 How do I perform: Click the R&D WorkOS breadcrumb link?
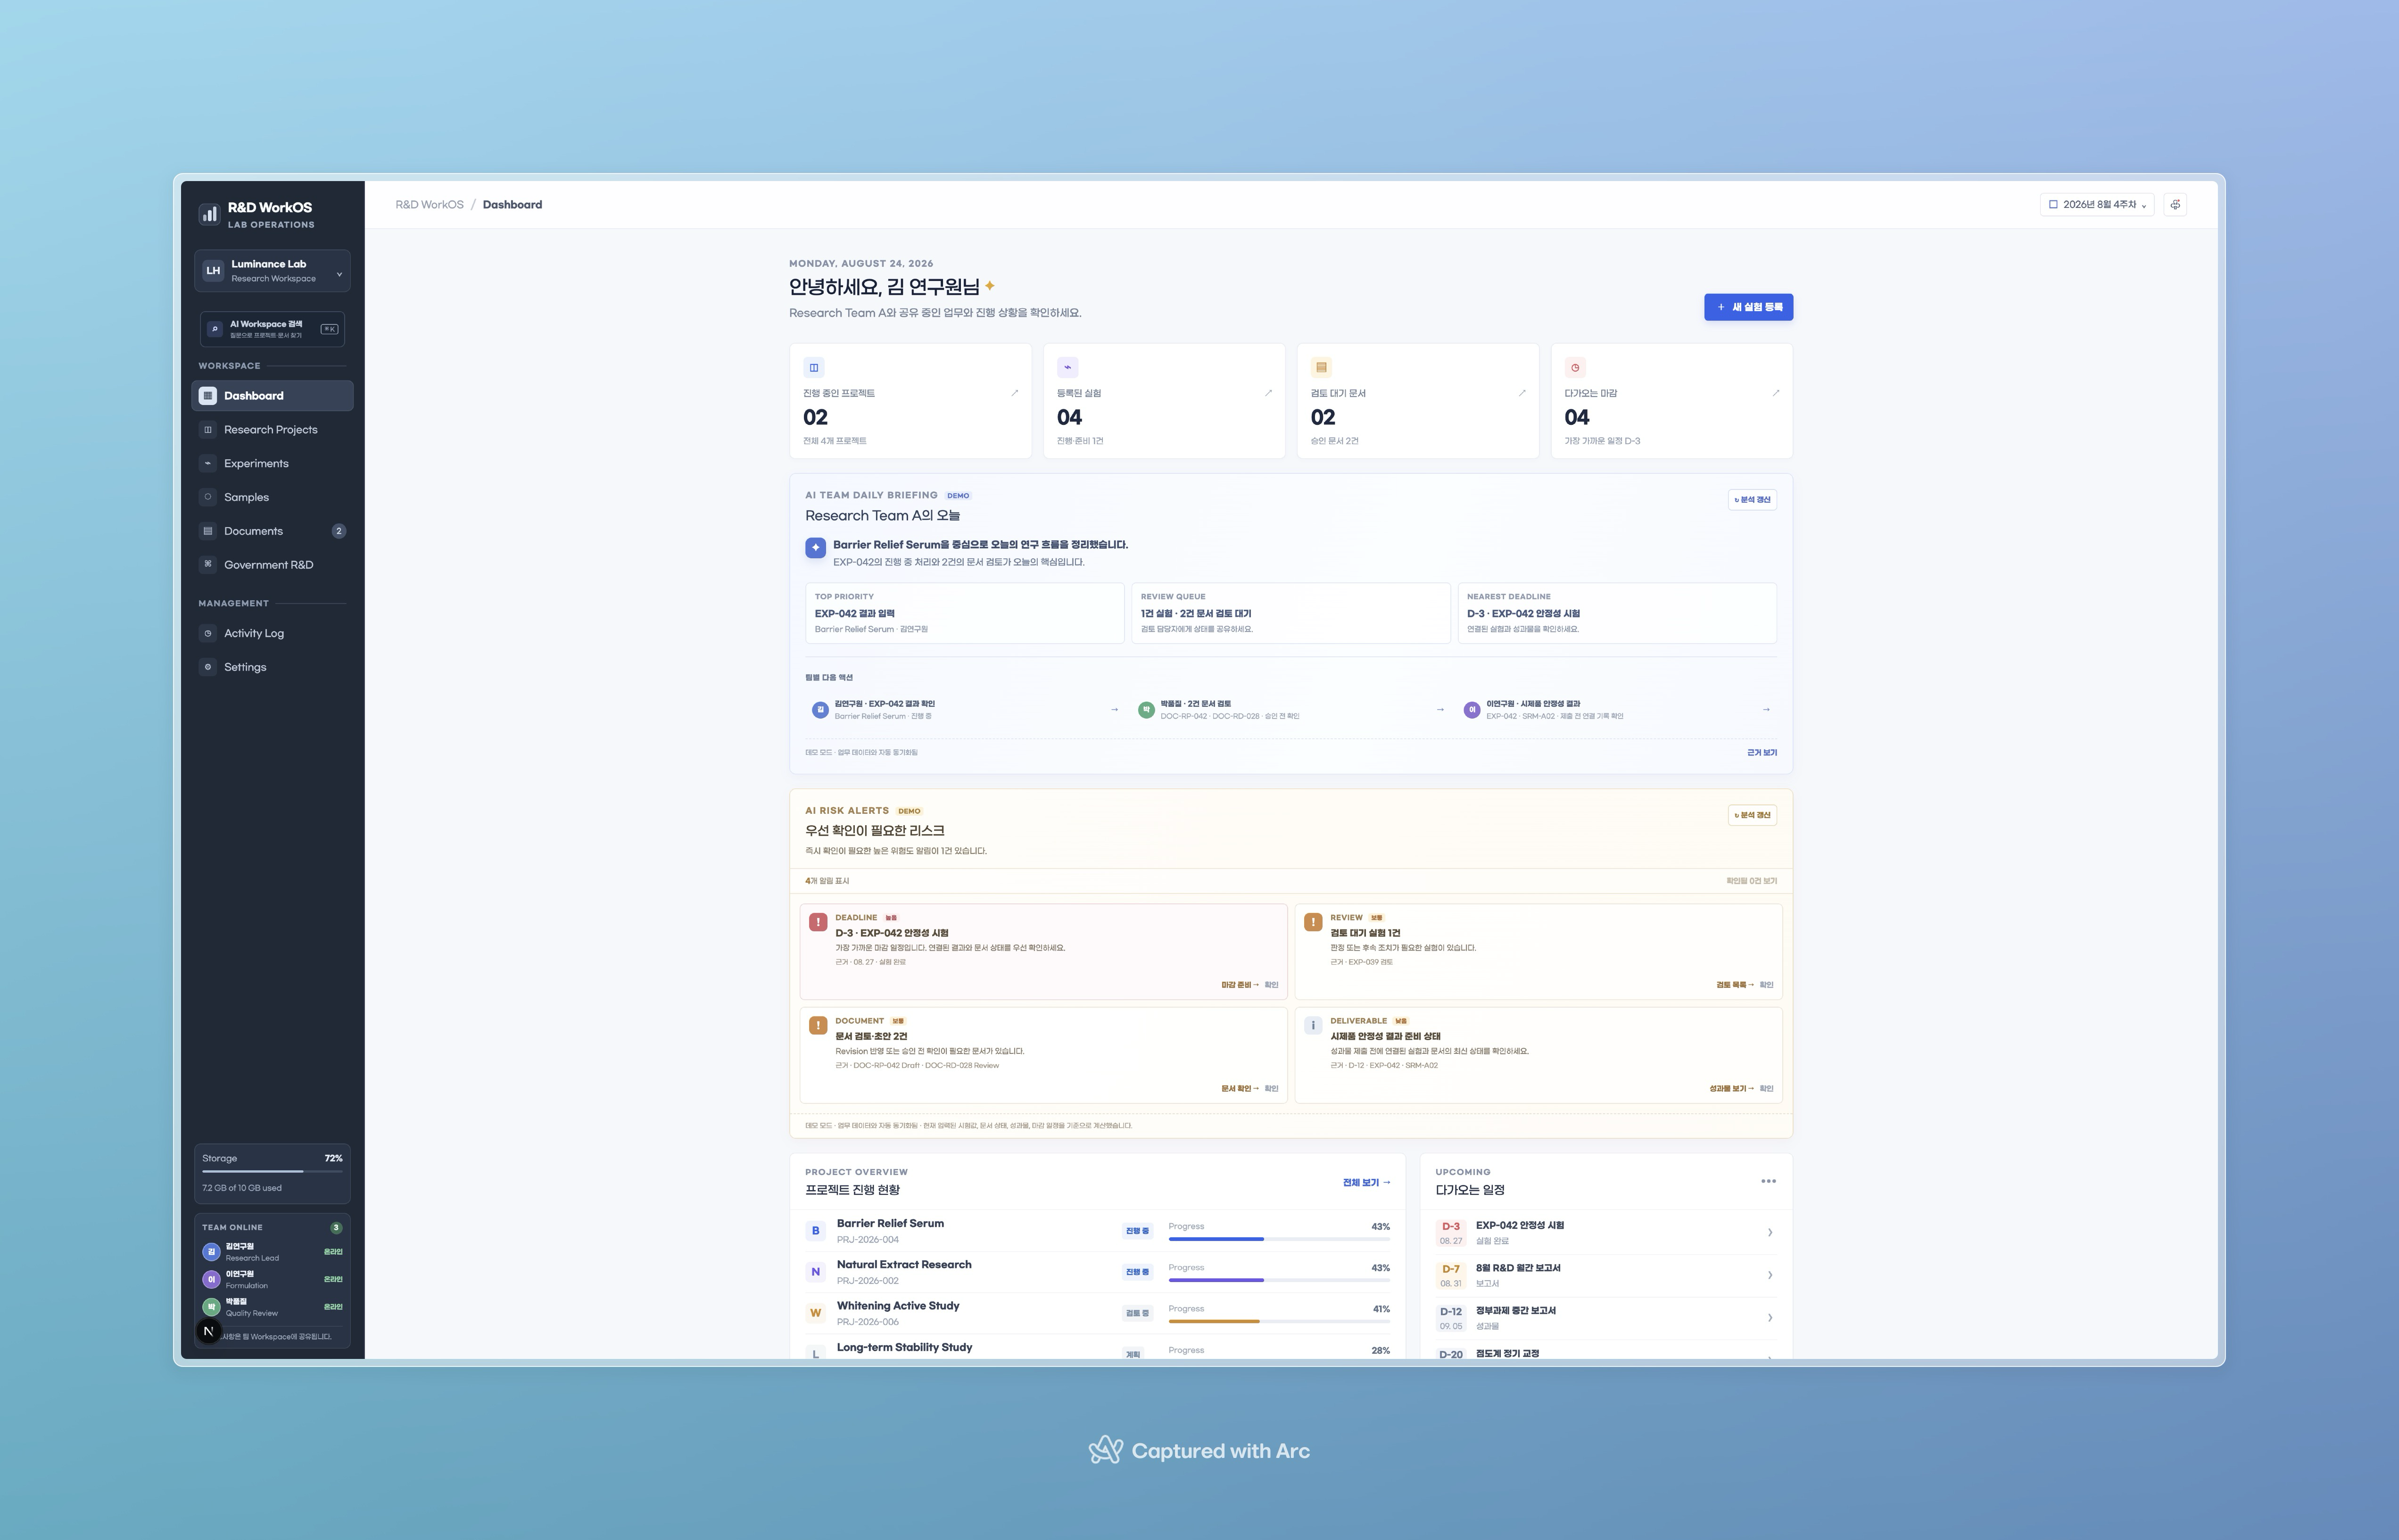[429, 205]
